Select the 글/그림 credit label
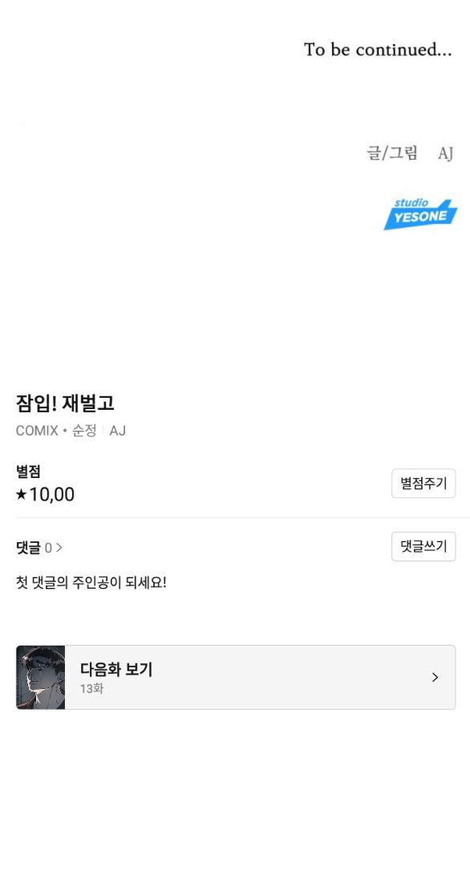Viewport: 470px width, 871px height. [x=392, y=152]
